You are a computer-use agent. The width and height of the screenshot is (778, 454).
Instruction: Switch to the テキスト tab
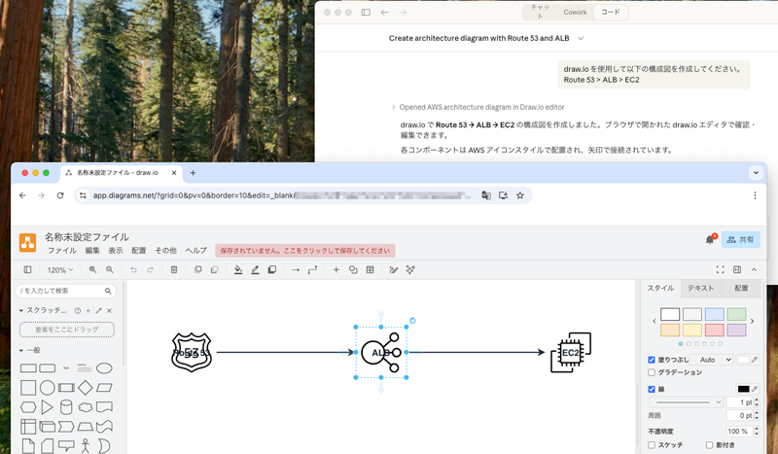pyautogui.click(x=700, y=289)
